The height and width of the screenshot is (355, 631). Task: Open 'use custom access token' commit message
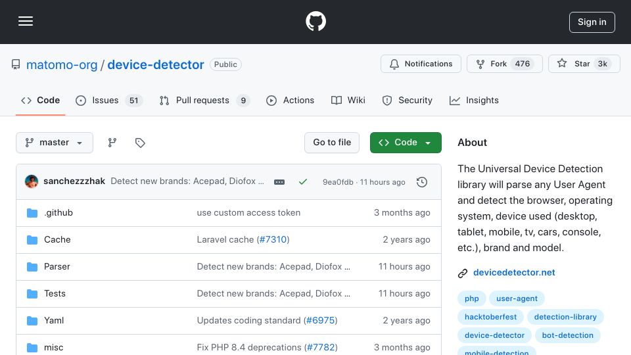(248, 212)
